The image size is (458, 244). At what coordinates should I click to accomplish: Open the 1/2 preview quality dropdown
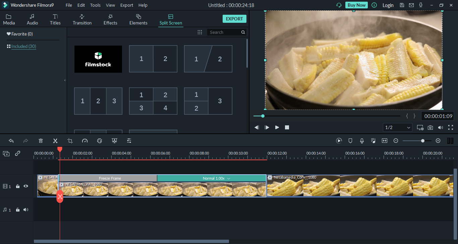coord(397,127)
